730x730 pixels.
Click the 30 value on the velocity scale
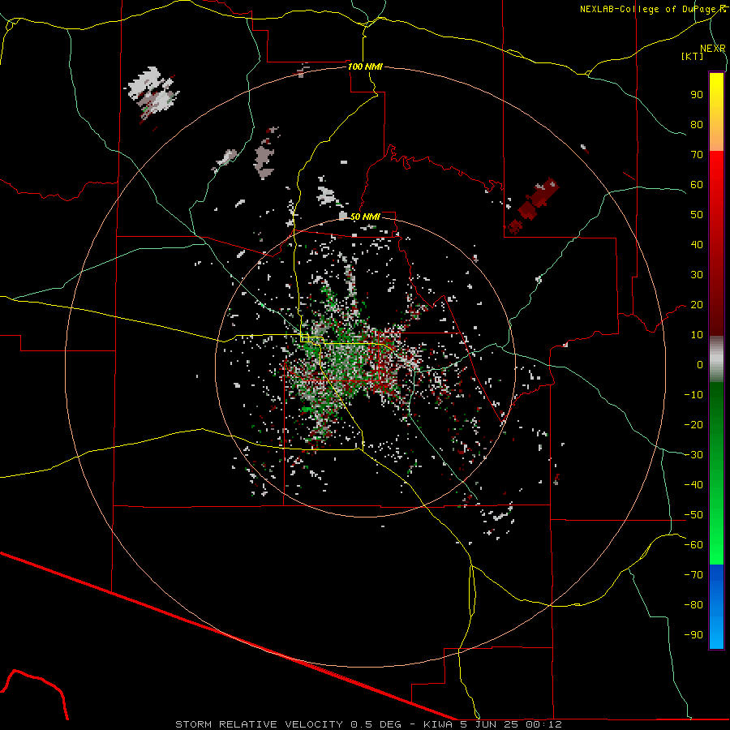click(x=697, y=275)
